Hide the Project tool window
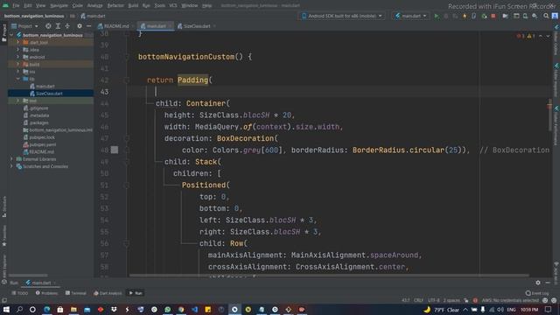Screen dimensions: 560x315 88,26
